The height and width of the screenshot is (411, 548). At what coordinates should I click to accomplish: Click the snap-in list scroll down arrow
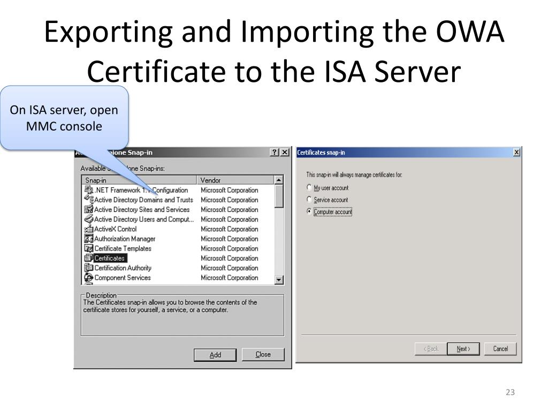tap(279, 280)
